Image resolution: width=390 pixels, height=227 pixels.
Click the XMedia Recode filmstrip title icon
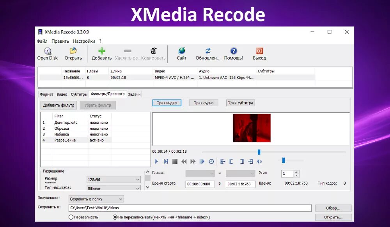[40, 32]
